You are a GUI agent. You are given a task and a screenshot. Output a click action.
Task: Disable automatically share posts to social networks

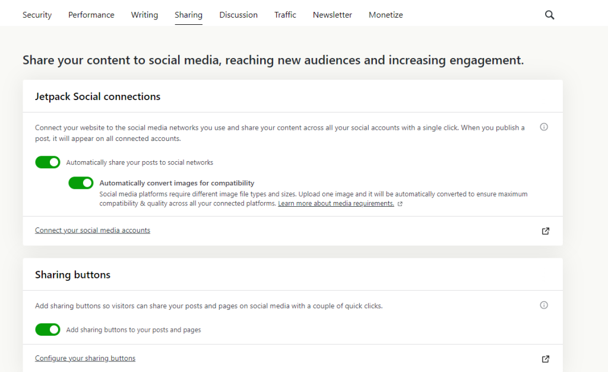coord(47,162)
